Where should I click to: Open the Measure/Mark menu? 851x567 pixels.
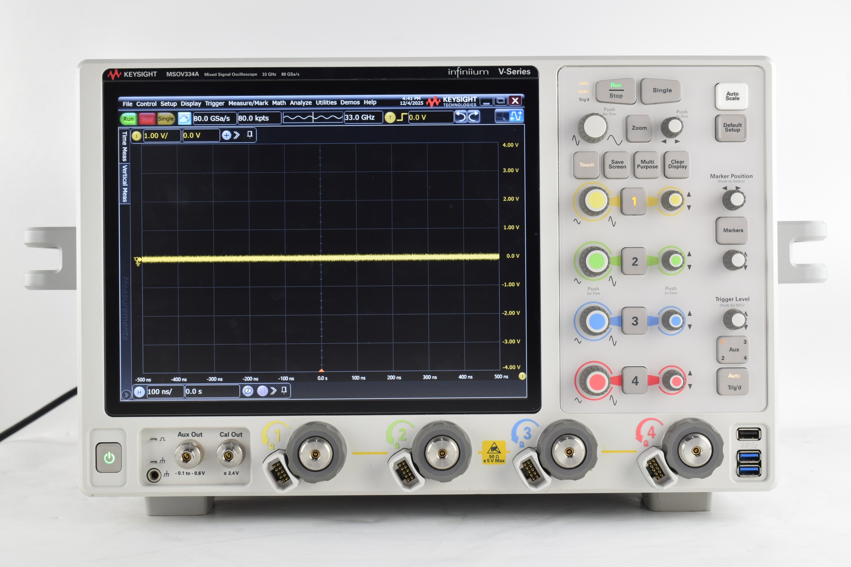point(248,103)
